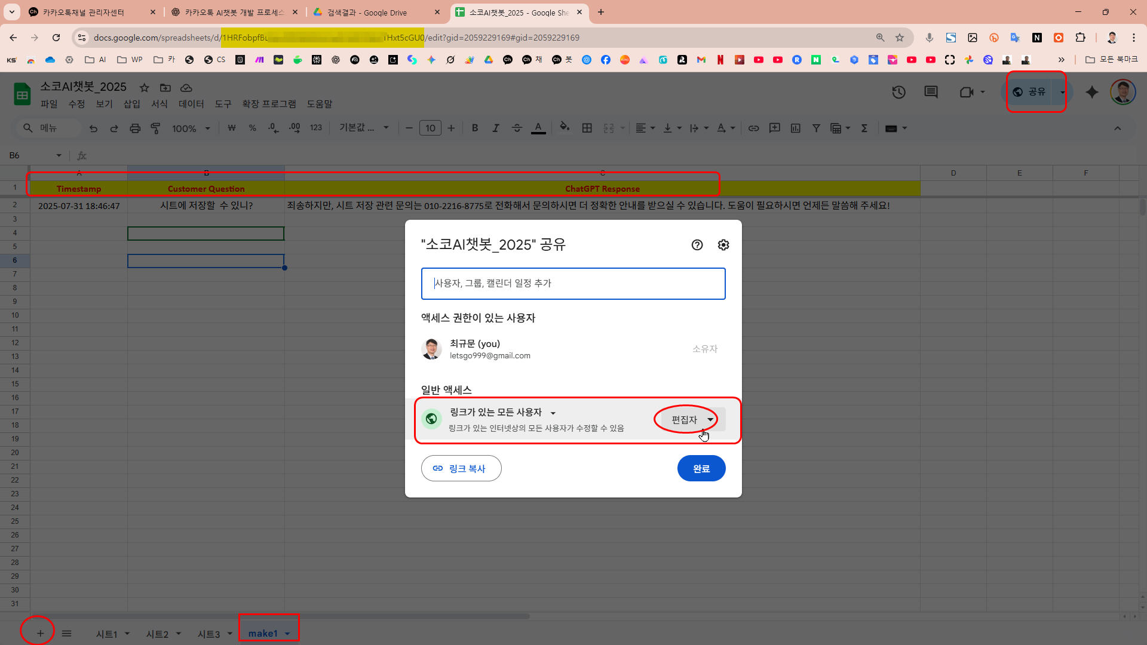The height and width of the screenshot is (645, 1147).
Task: Click the undo icon in toolbar
Action: click(x=93, y=128)
